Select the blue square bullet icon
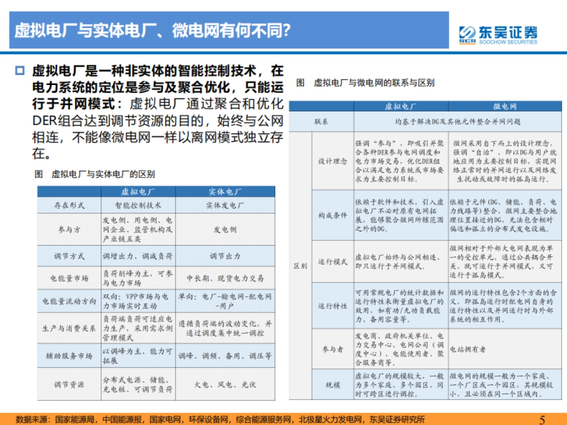The image size is (567, 425). click(19, 70)
